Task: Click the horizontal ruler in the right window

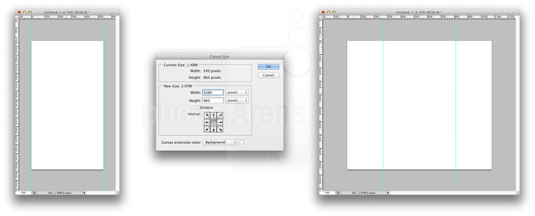Action: click(x=419, y=17)
